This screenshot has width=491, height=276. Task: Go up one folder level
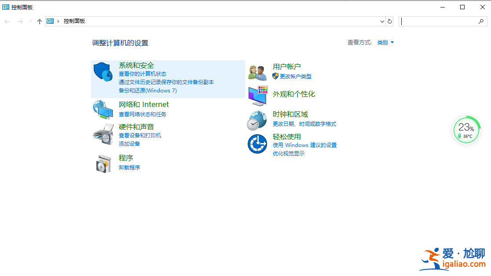[x=40, y=21]
